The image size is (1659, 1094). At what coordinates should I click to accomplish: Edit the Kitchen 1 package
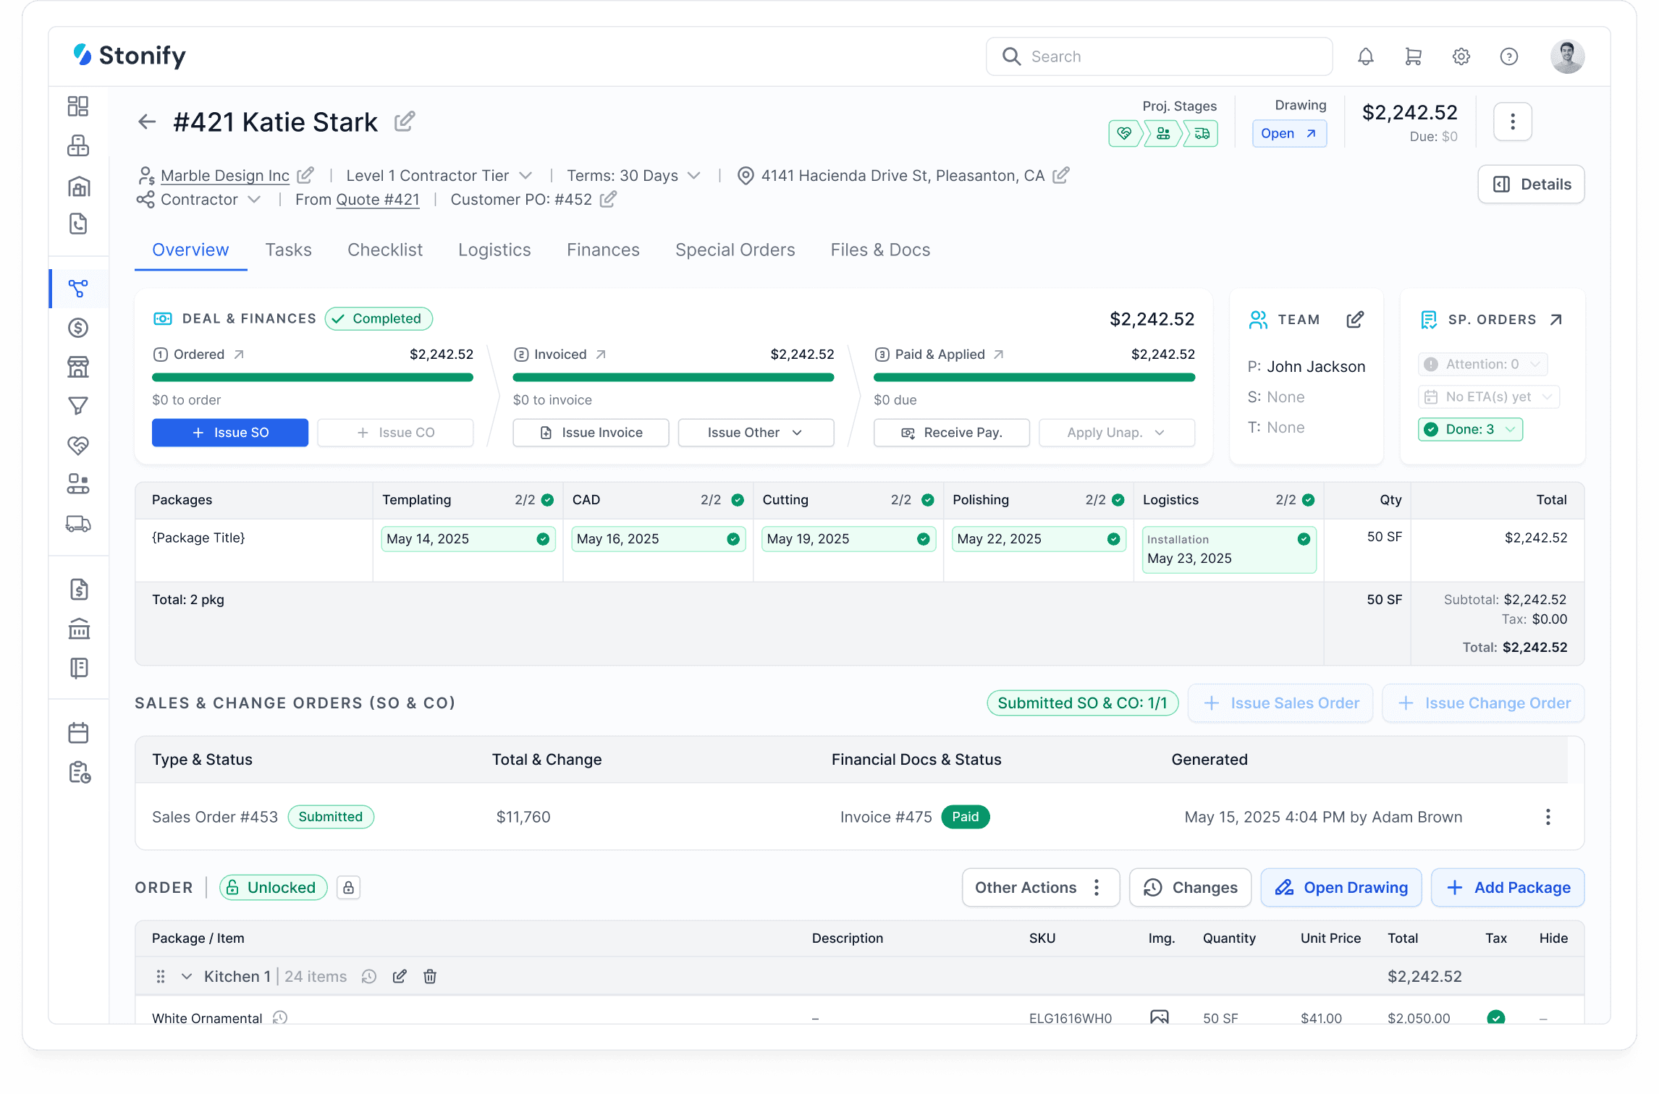point(400,977)
